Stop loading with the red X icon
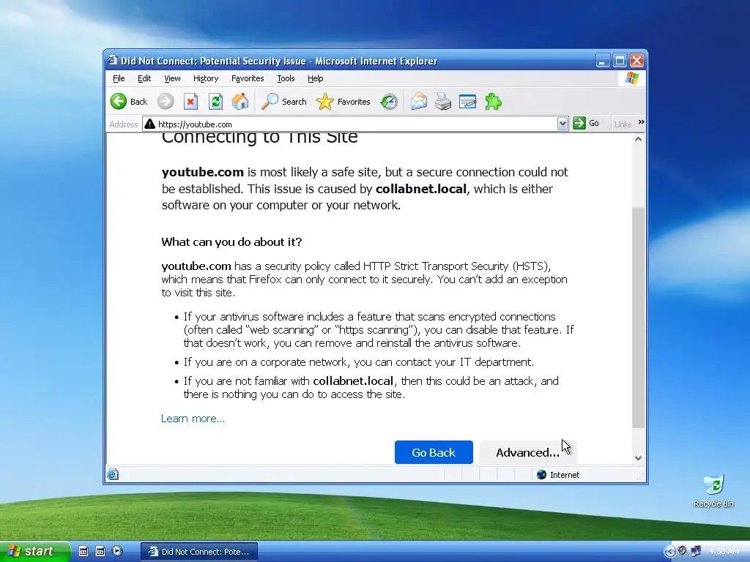 (x=190, y=101)
